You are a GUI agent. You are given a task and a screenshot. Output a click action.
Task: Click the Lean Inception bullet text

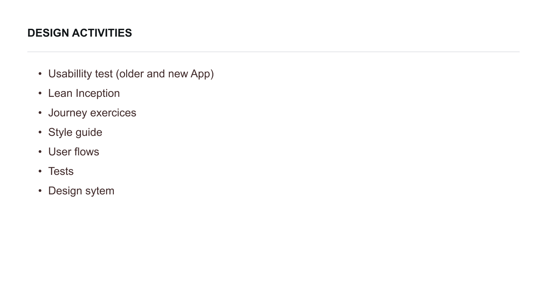84,93
